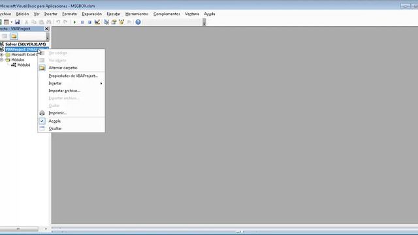Click the printer icon next to Imprimir

(42, 113)
